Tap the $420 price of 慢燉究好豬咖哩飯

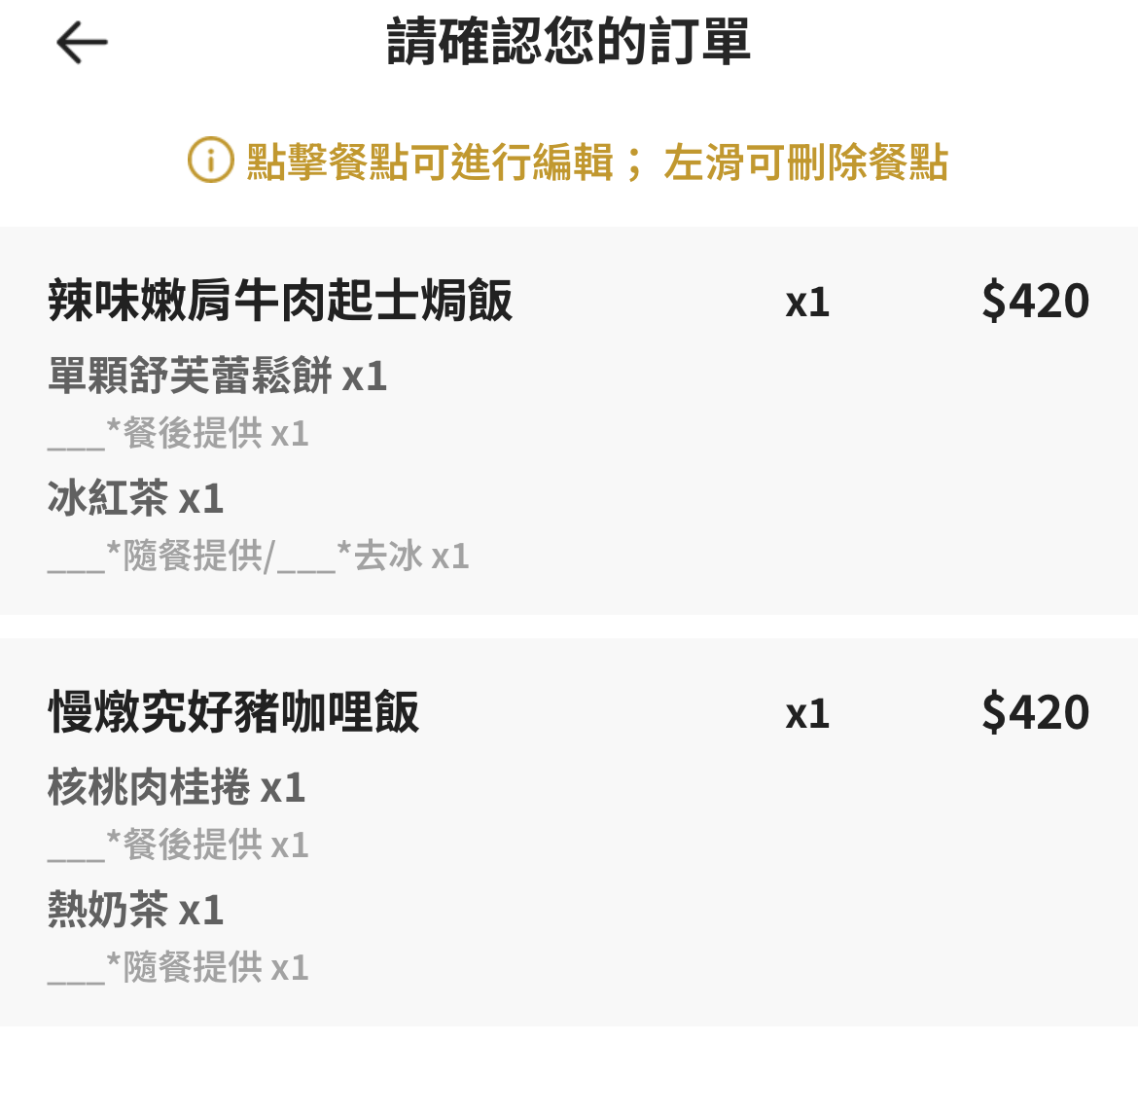click(x=1035, y=712)
